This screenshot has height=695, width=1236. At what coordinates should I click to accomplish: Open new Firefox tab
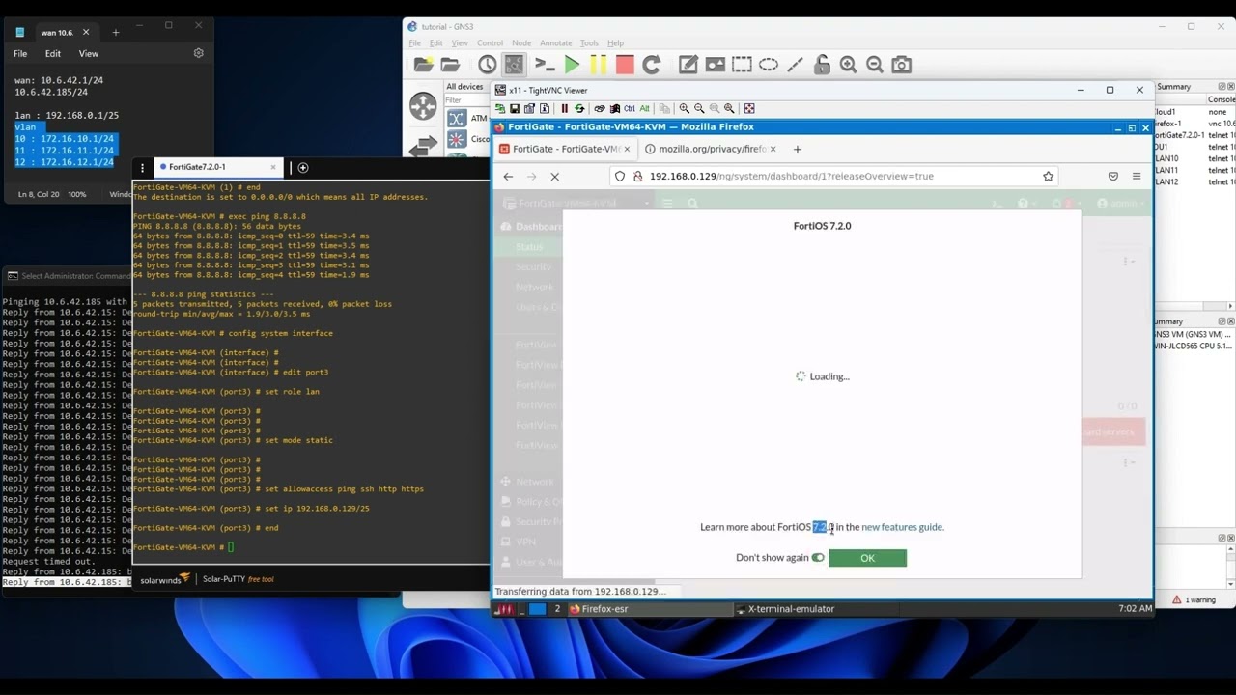(797, 149)
